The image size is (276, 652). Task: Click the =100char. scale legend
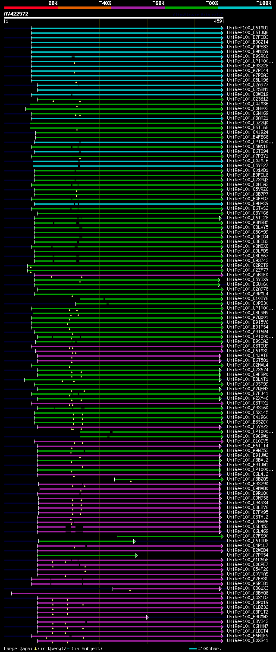pos(205,649)
